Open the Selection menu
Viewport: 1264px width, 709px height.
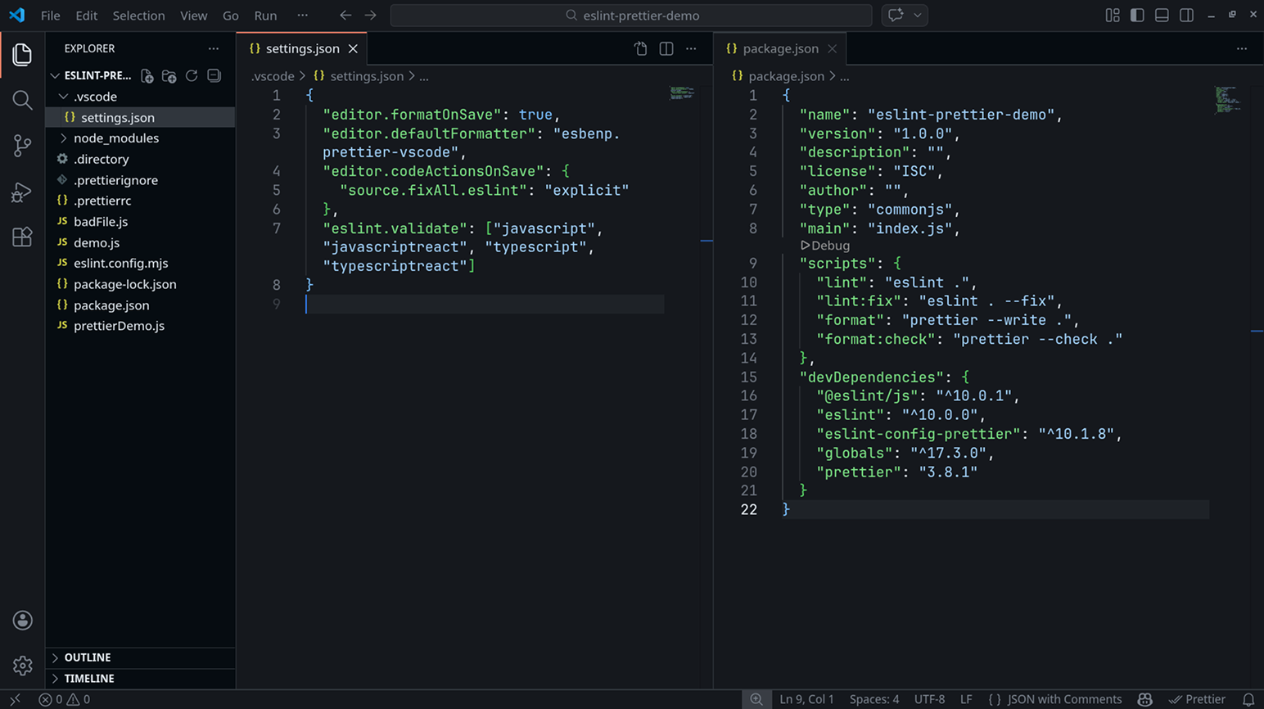pyautogui.click(x=138, y=16)
